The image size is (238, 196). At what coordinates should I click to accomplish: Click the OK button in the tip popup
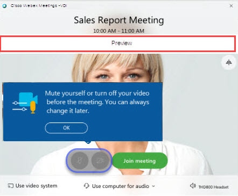(x=66, y=128)
